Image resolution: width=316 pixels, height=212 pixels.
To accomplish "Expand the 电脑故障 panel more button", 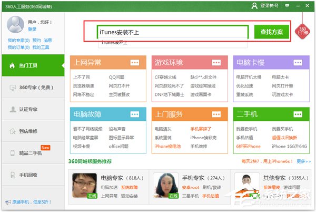I will click(x=135, y=114).
